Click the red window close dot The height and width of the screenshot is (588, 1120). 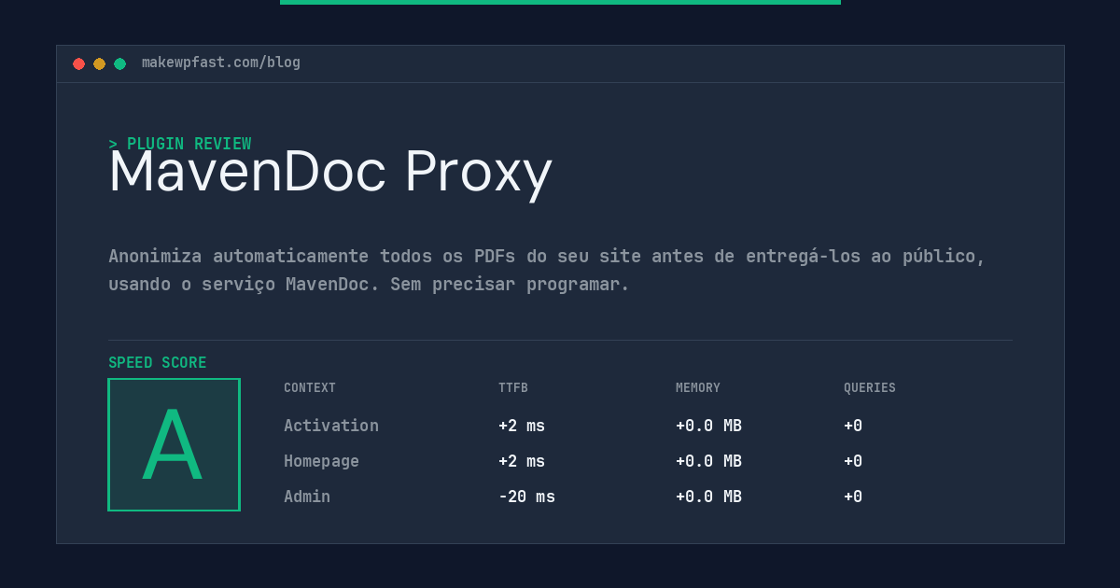[78, 63]
